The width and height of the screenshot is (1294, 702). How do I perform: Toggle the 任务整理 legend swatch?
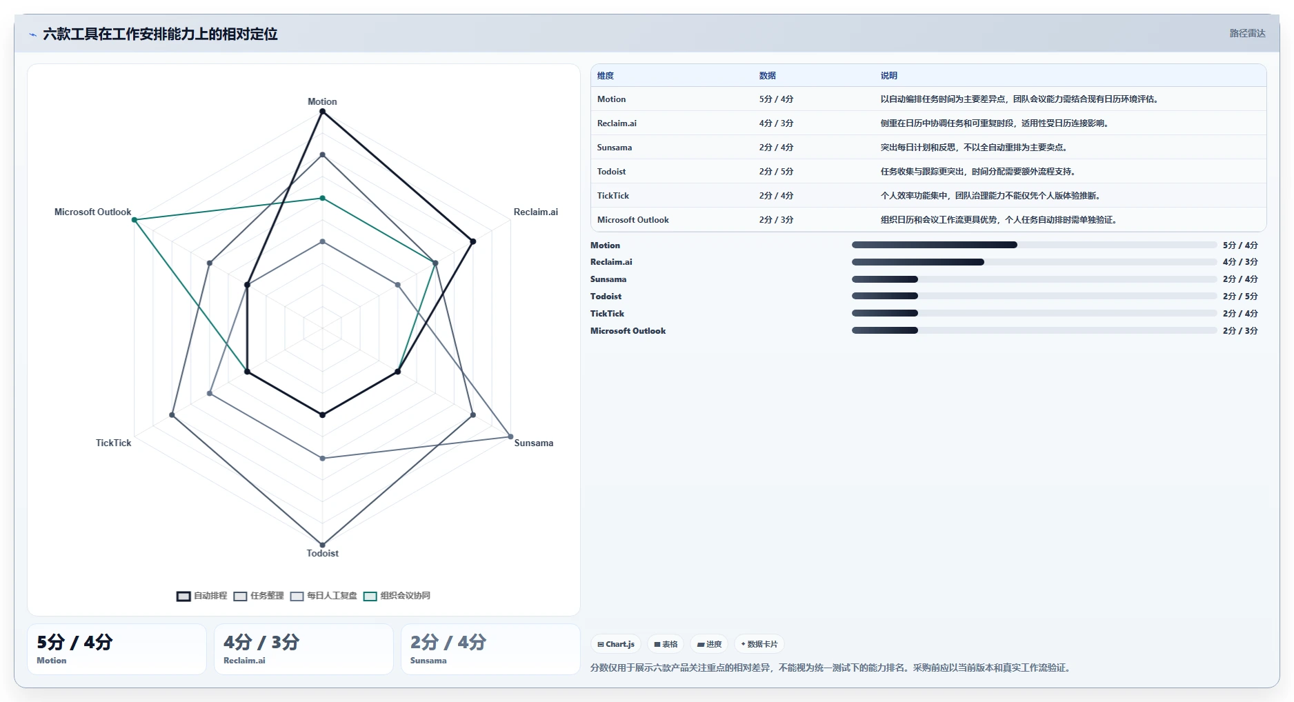[x=240, y=596]
